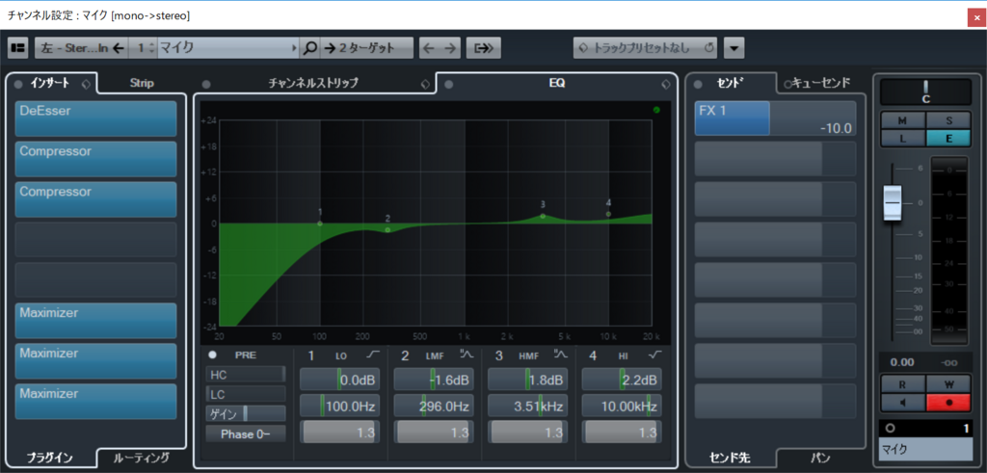Change band 2 LMF filter type icon
The width and height of the screenshot is (987, 473).
click(467, 355)
